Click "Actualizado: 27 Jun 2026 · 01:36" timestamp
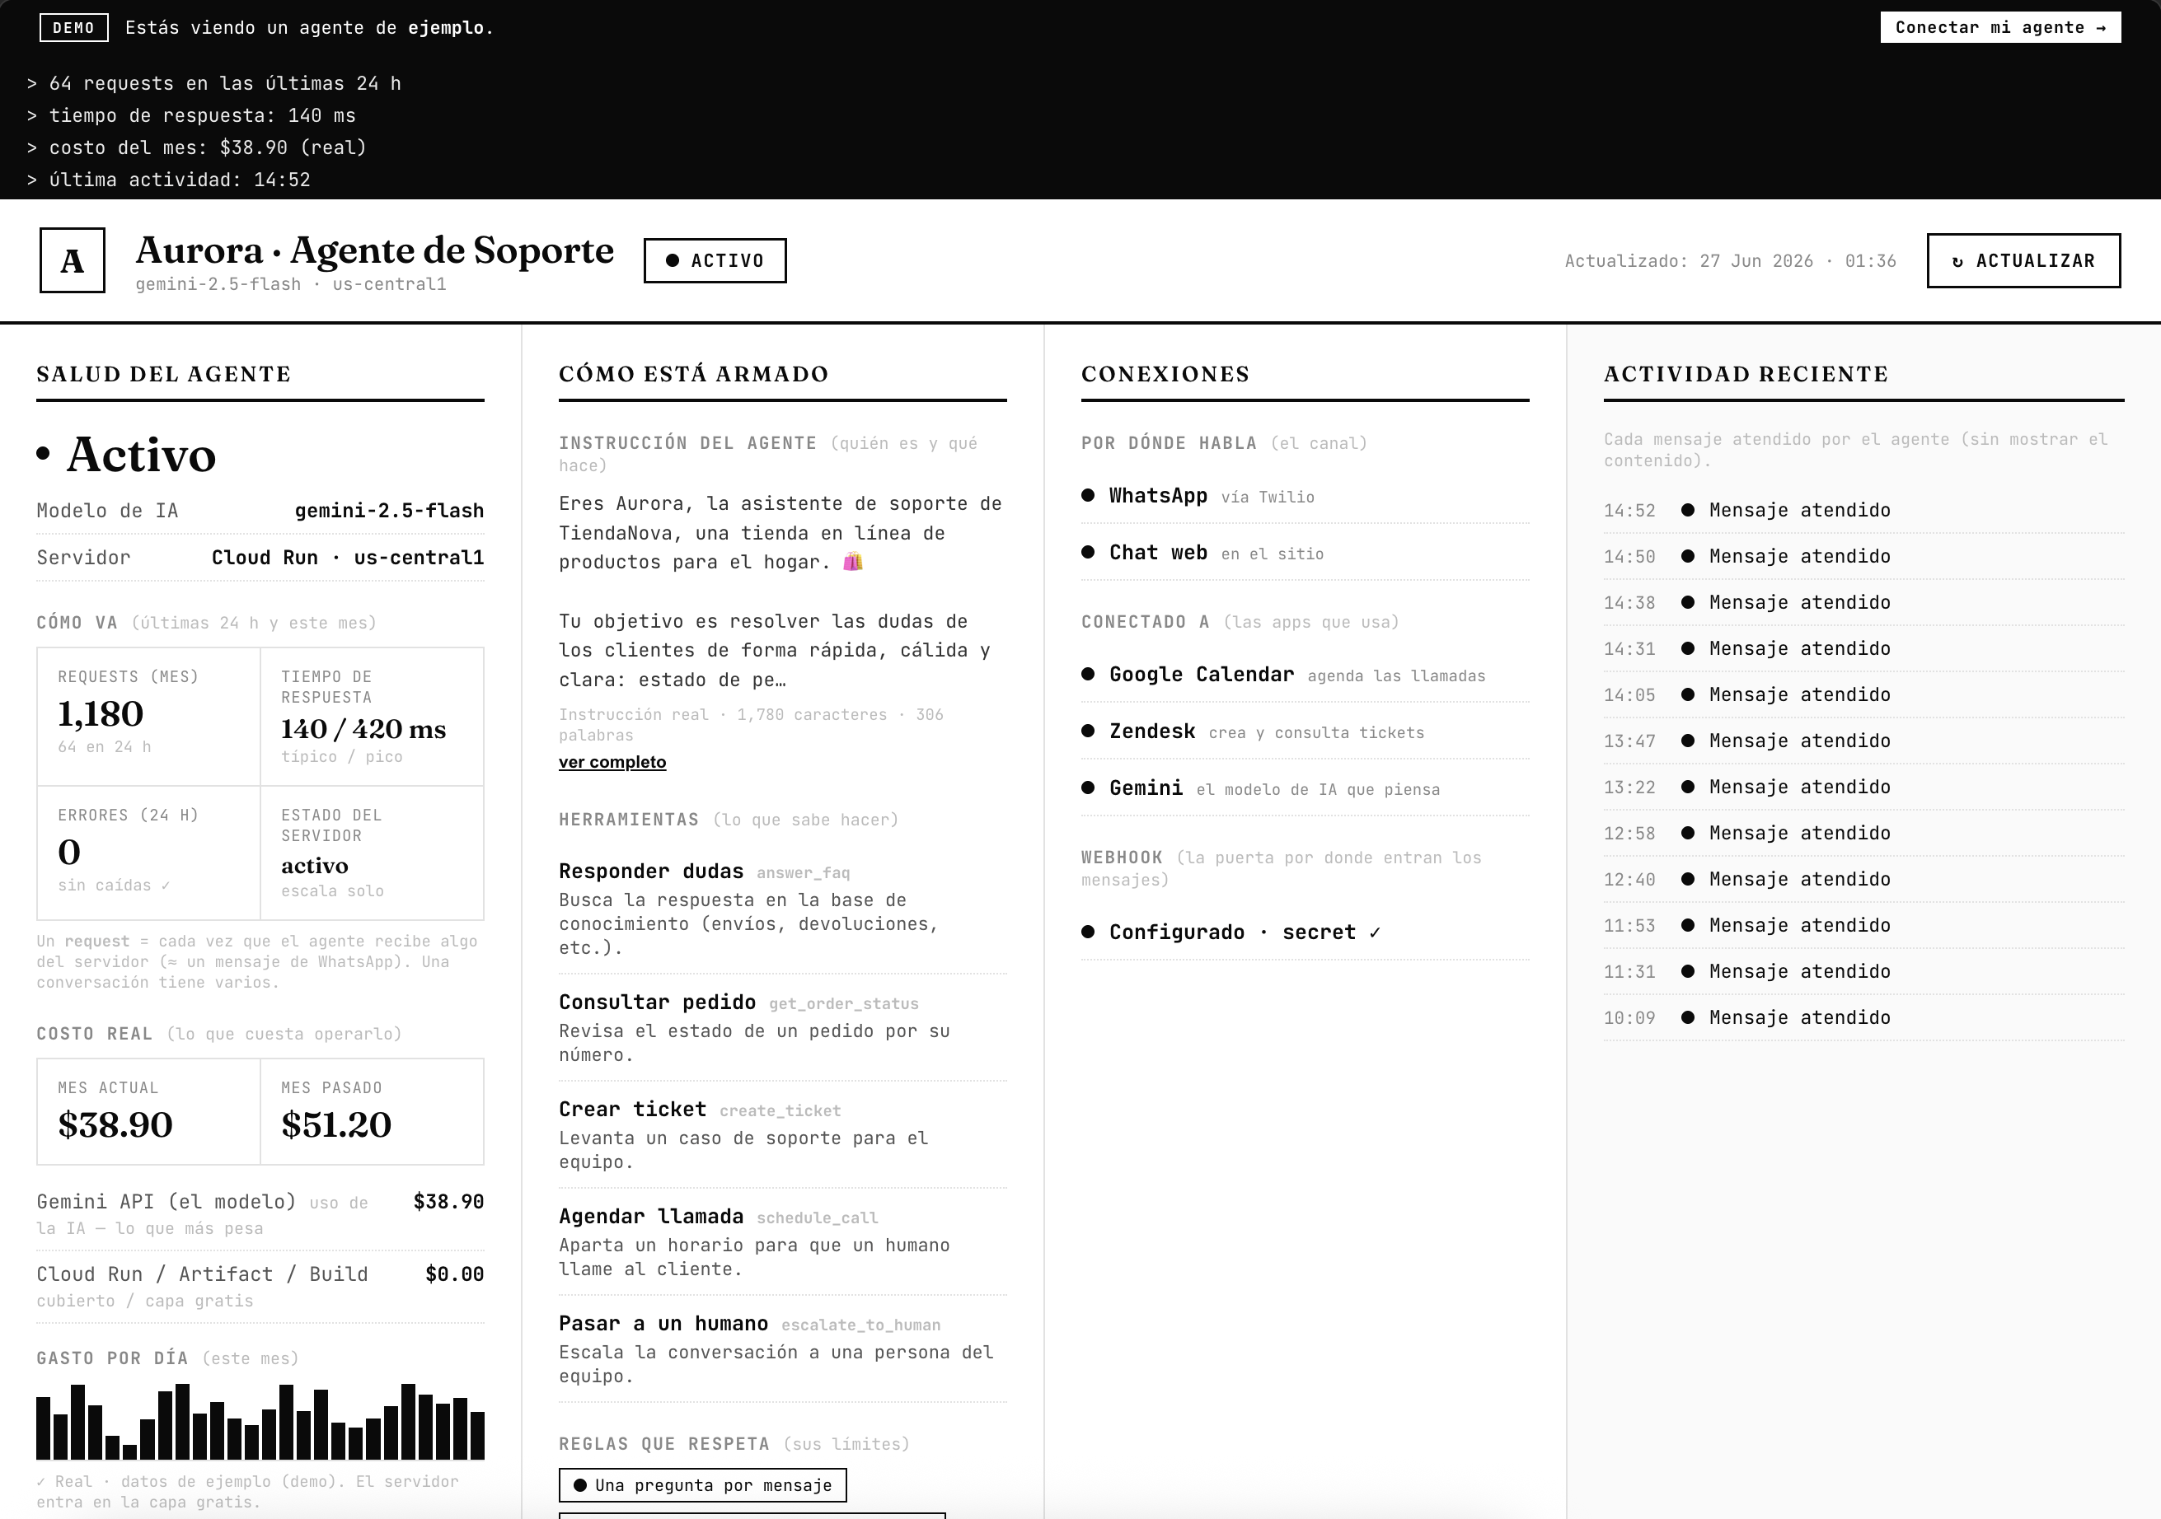The image size is (2161, 1519). (1730, 260)
